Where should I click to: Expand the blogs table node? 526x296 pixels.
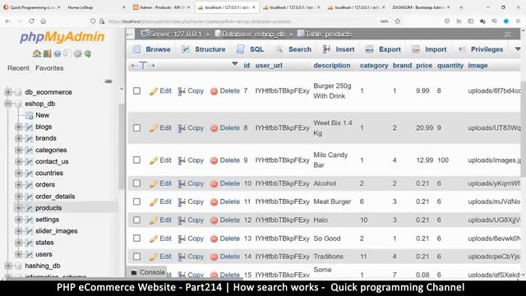(x=19, y=127)
